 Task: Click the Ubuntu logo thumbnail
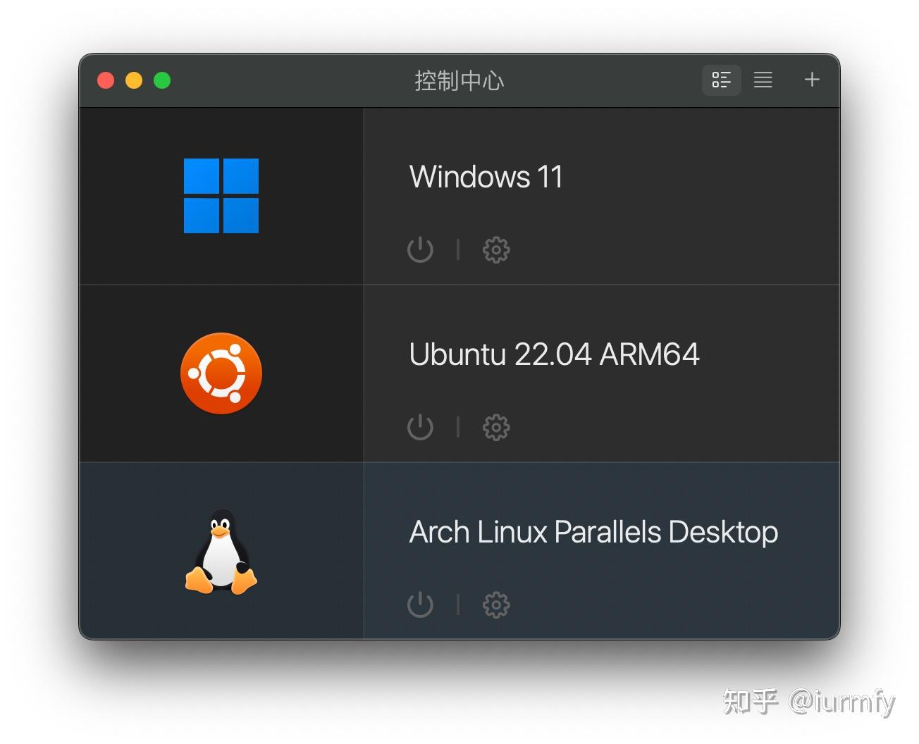point(221,373)
